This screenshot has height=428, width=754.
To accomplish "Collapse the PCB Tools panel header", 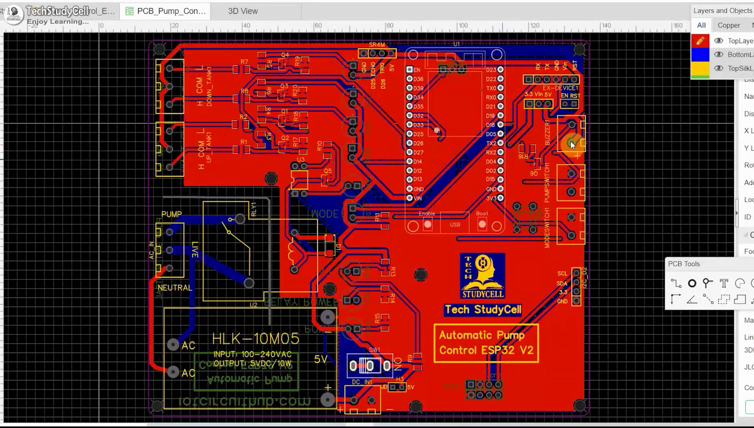I will (x=684, y=264).
